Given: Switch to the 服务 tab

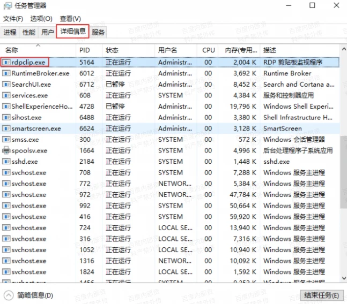Looking at the screenshot, I should point(98,33).
